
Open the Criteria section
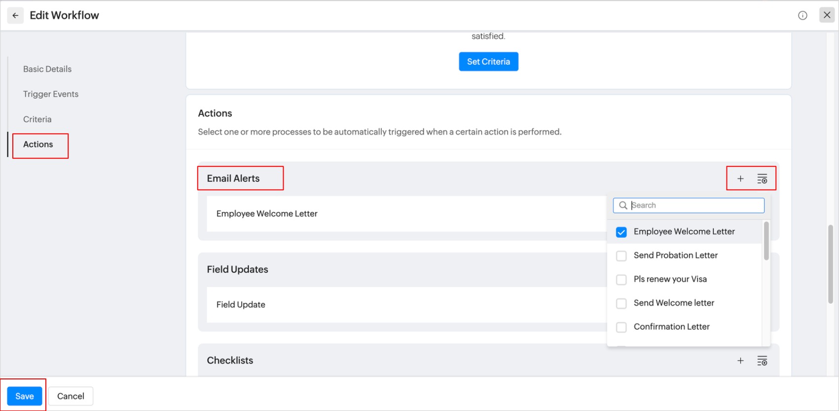click(37, 119)
